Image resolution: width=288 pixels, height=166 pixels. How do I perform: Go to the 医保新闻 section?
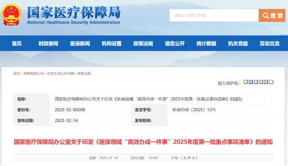point(80,44)
